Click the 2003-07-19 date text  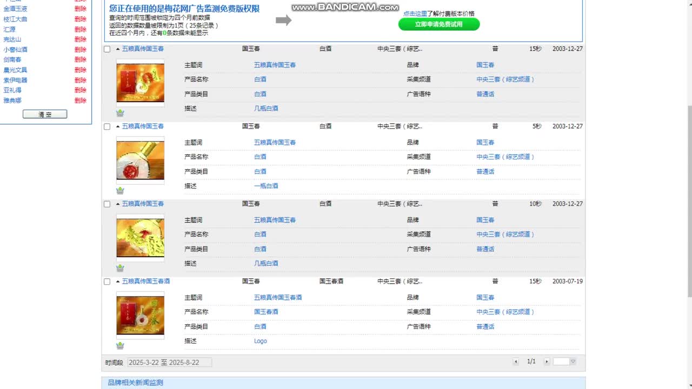568,281
